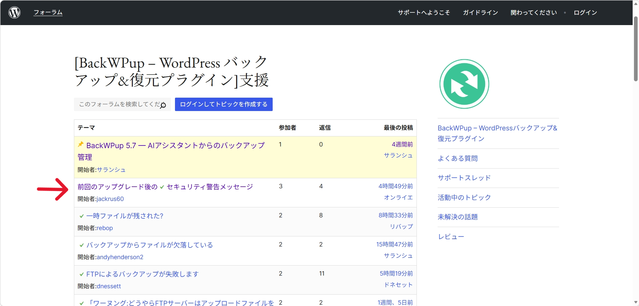This screenshot has height=306, width=639.
Task: Visit author profile jackrus60
Action: pos(110,199)
